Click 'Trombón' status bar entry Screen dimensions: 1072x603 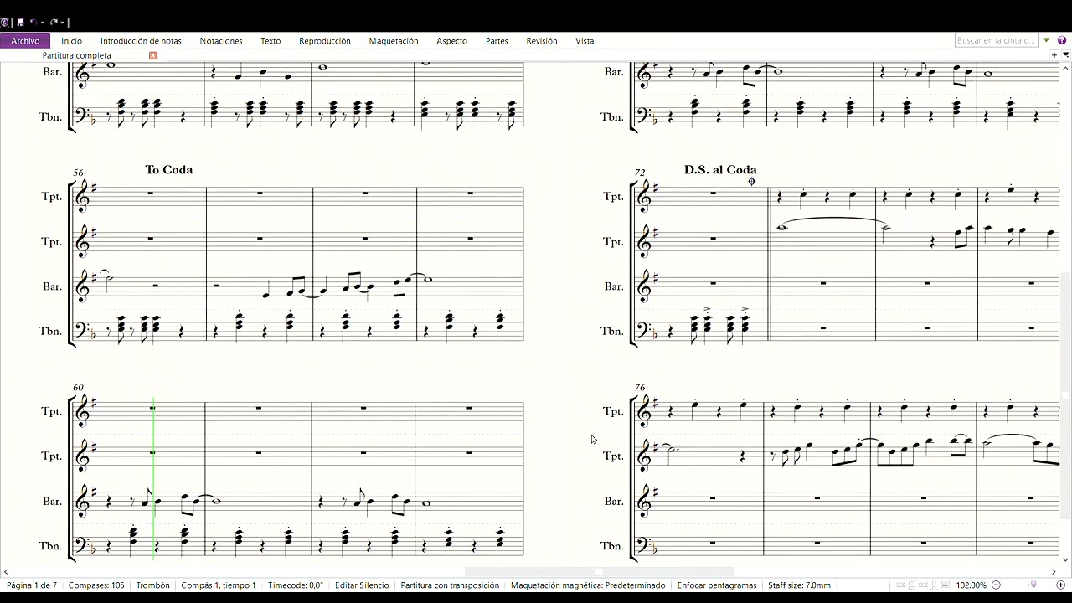[153, 585]
